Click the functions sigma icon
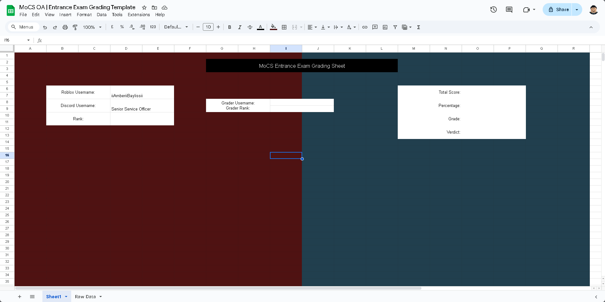This screenshot has width=605, height=302. pos(419,27)
